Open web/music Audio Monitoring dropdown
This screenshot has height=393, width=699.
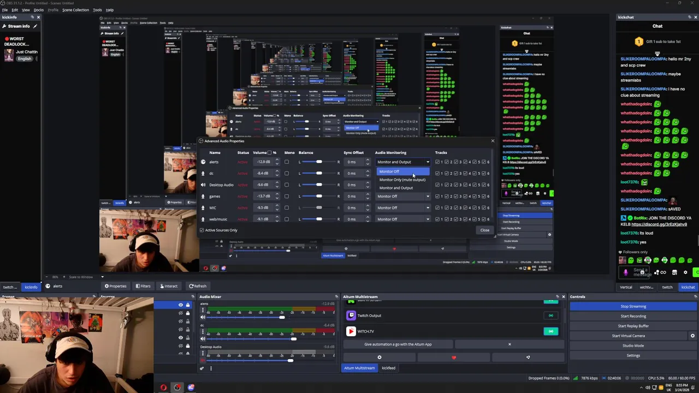pyautogui.click(x=404, y=219)
